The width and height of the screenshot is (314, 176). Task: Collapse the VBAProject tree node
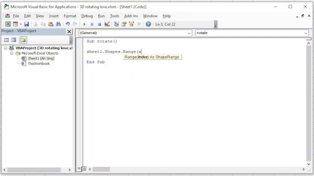point(5,48)
